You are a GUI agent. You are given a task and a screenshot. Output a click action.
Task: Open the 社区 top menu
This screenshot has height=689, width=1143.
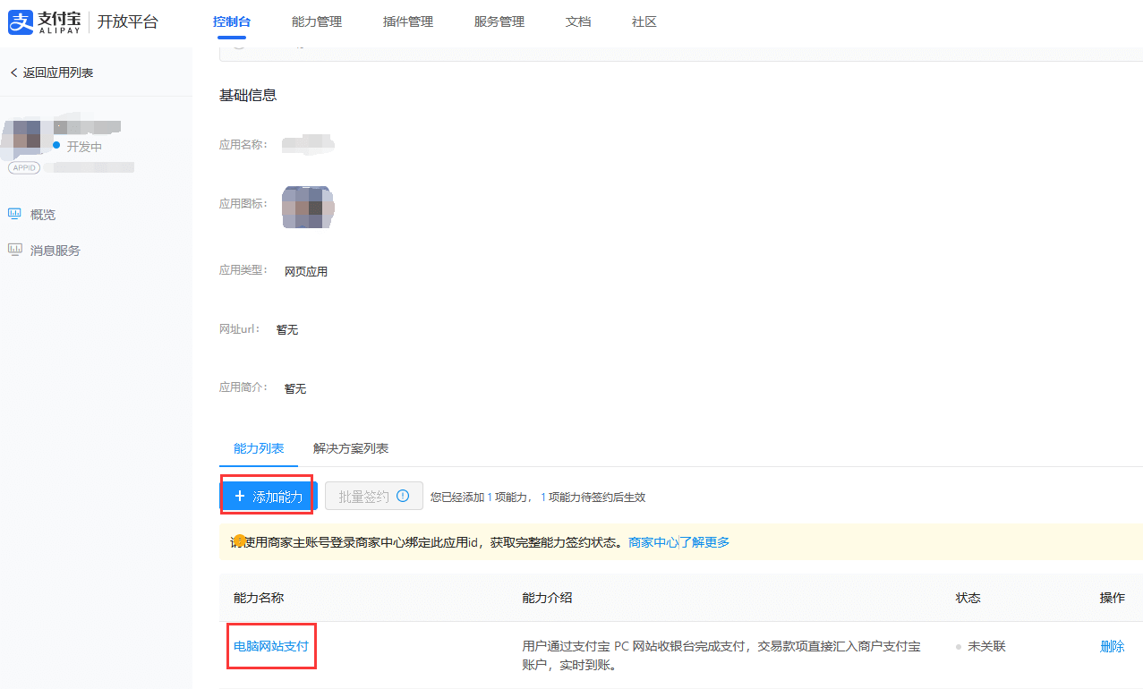[644, 21]
